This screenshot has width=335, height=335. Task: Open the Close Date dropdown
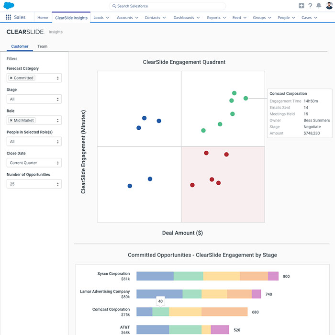(x=34, y=163)
